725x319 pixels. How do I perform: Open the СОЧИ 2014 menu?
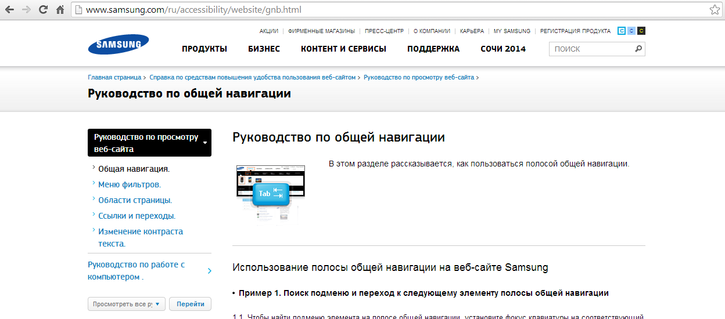point(503,49)
